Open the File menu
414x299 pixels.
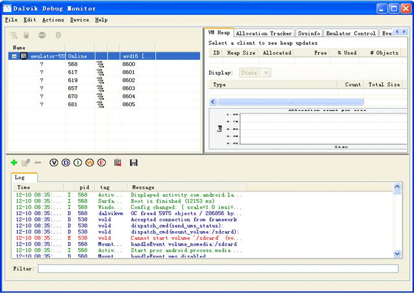click(11, 20)
